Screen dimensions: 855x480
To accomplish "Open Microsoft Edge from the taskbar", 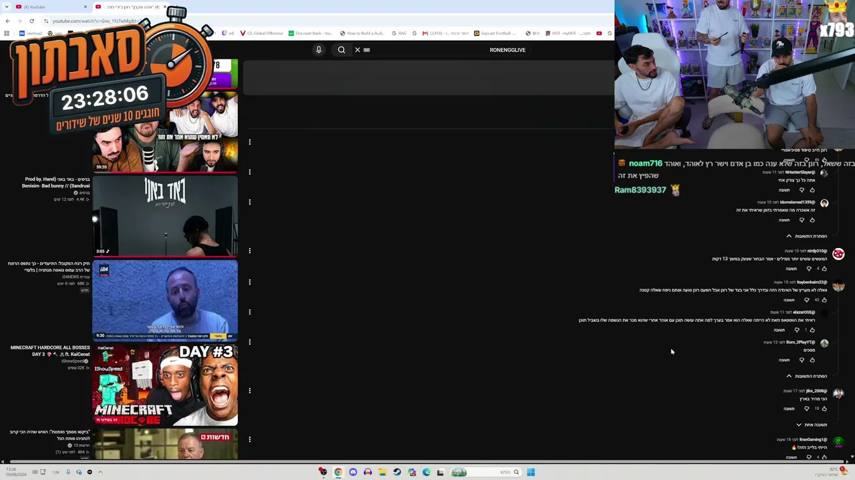I will (x=426, y=472).
